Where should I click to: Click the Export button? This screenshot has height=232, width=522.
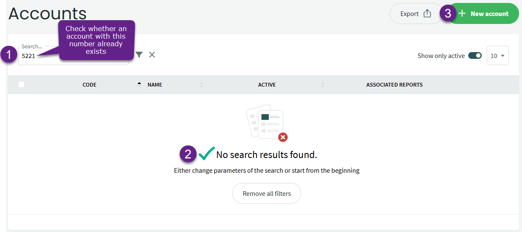click(416, 13)
